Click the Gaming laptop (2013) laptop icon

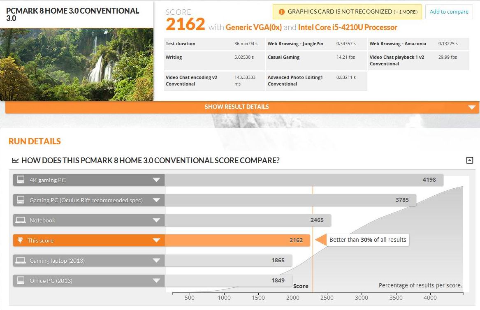(21, 260)
